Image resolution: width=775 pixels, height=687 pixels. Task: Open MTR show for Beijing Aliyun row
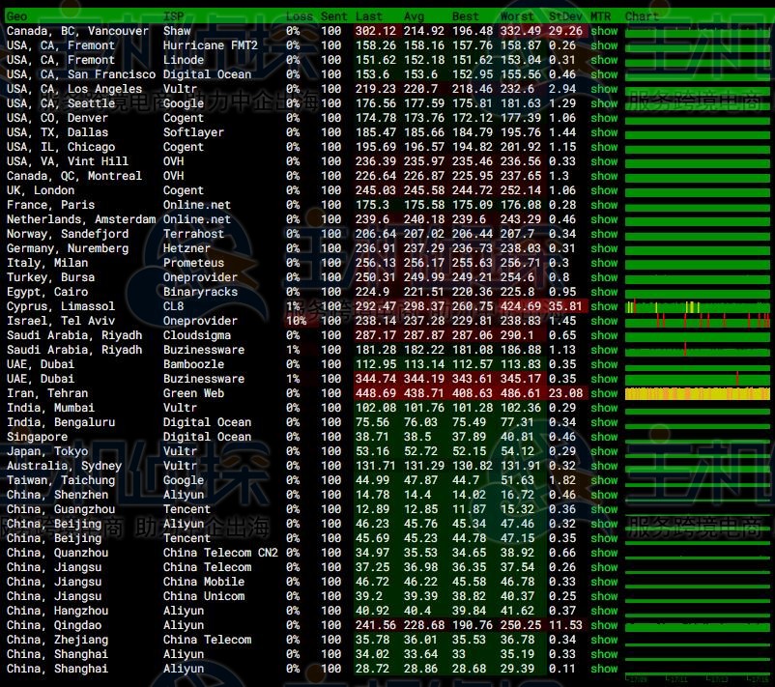604,524
